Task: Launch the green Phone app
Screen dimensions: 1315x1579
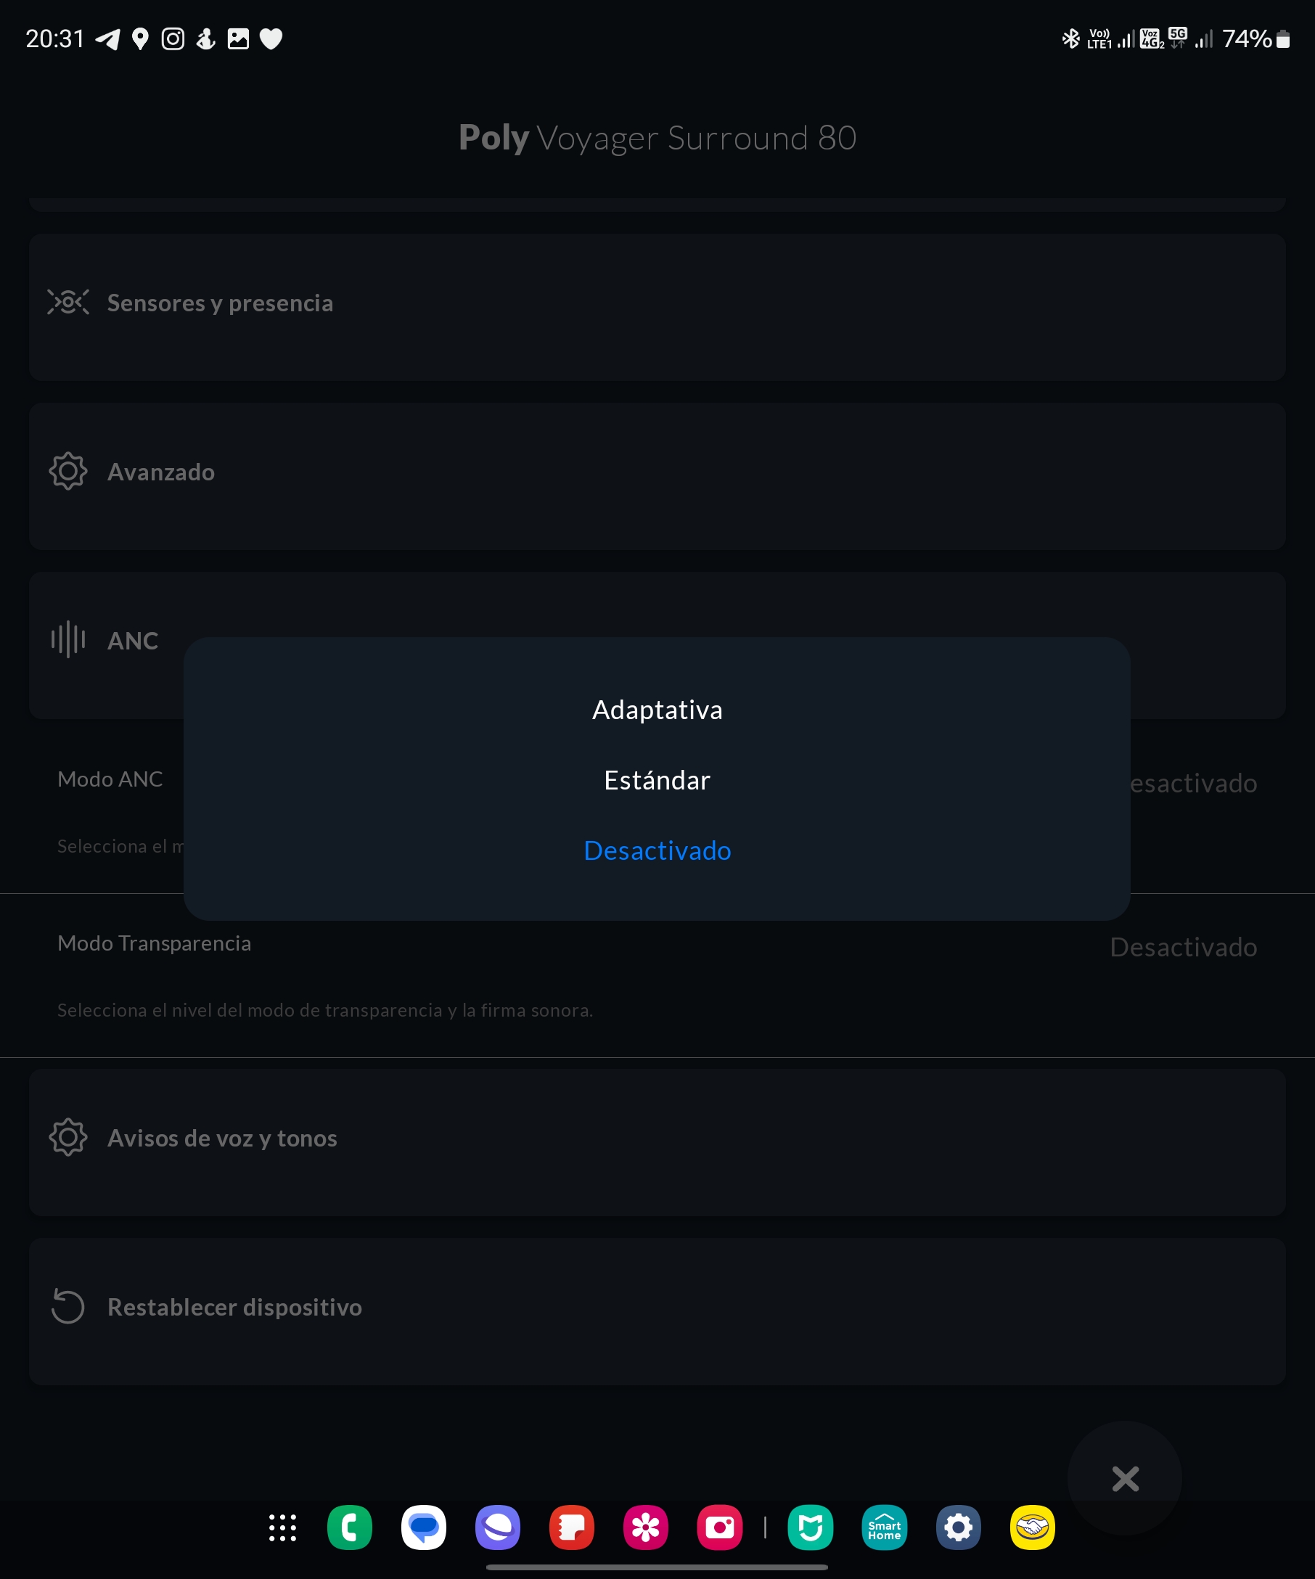Action: (x=350, y=1528)
